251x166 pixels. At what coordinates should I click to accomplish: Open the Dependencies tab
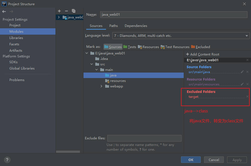pos(136,26)
